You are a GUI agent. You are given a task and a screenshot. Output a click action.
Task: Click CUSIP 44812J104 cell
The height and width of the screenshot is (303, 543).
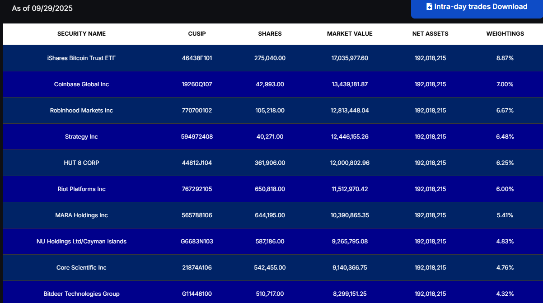tap(197, 163)
